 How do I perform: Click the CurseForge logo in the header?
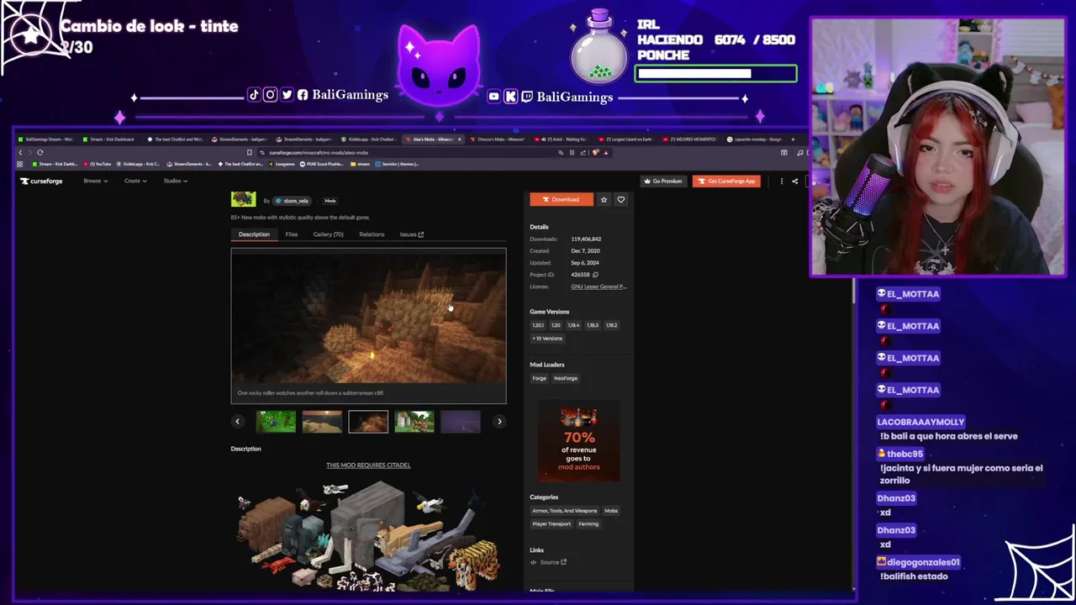[x=42, y=181]
